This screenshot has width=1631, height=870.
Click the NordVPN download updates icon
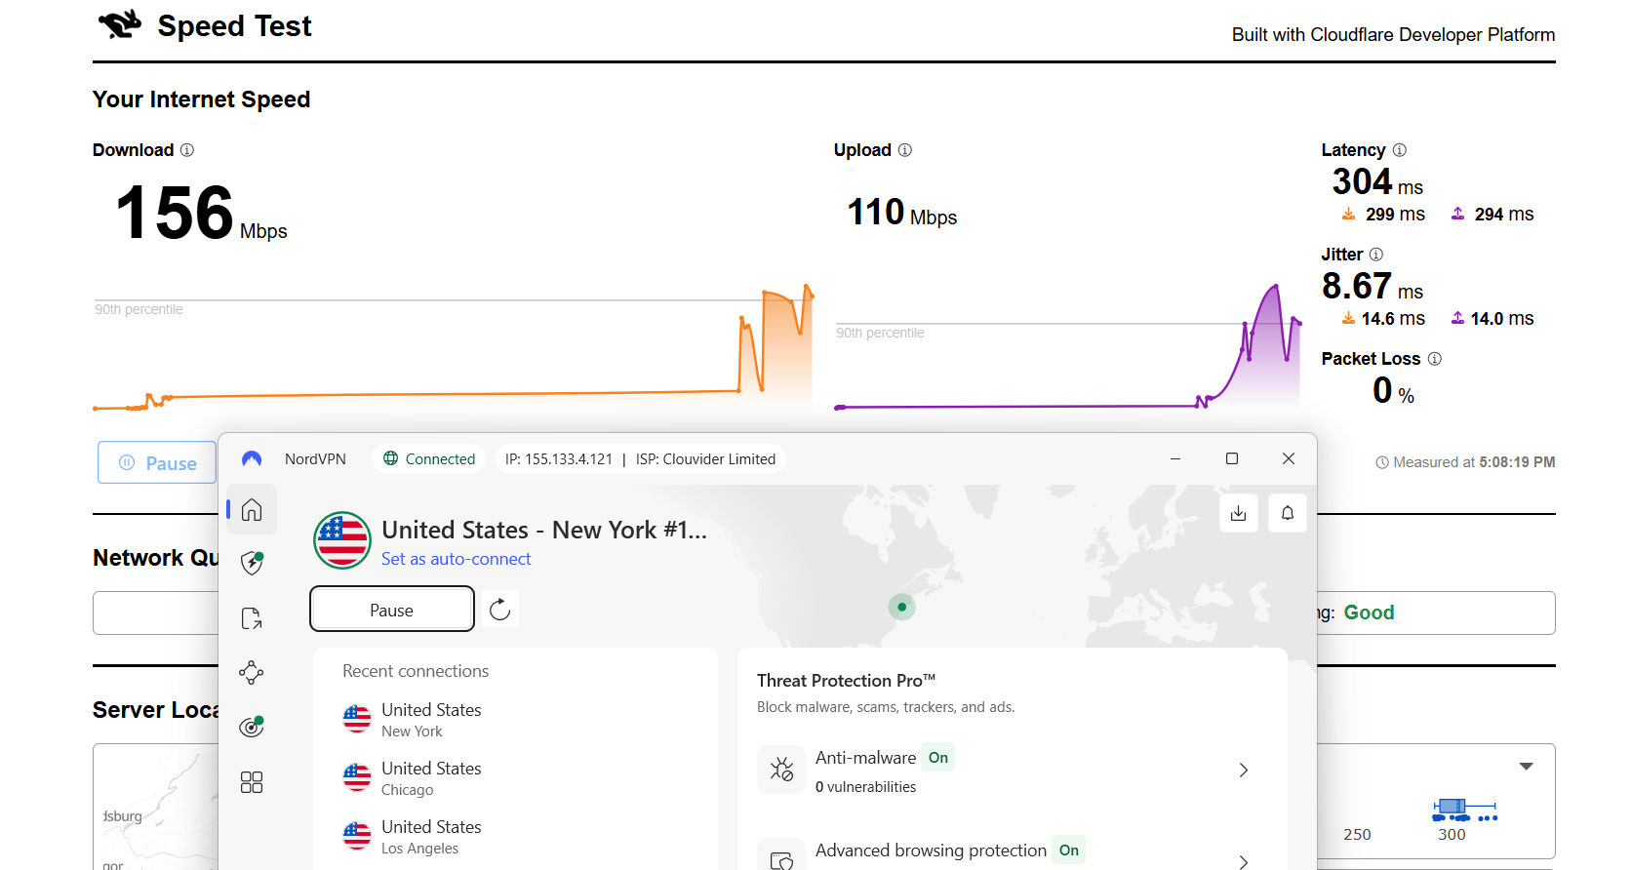coord(1239,513)
